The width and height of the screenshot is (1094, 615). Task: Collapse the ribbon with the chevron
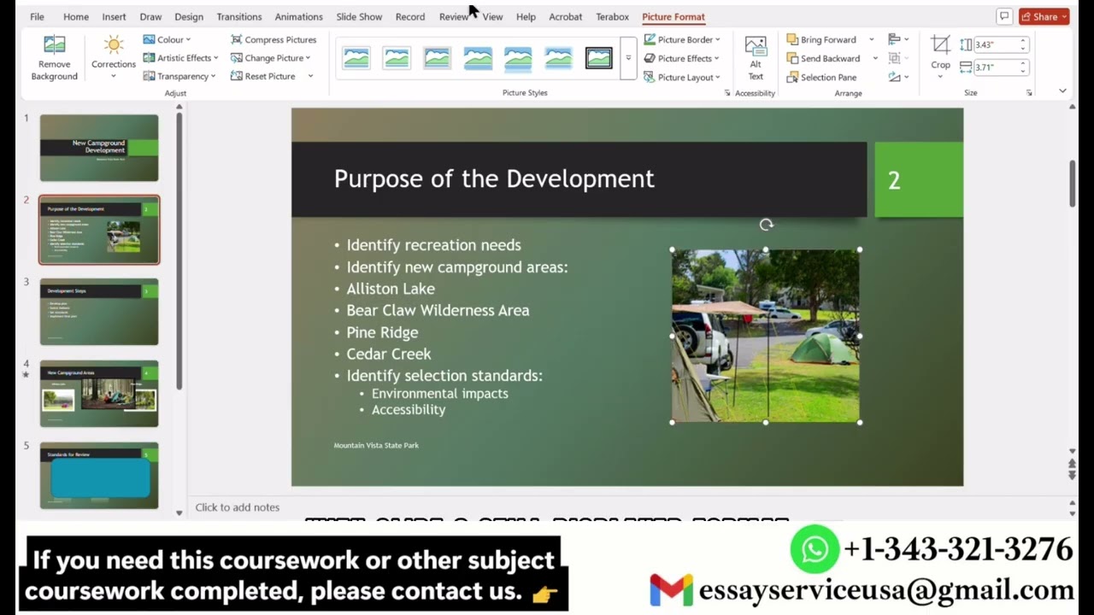tap(1062, 91)
